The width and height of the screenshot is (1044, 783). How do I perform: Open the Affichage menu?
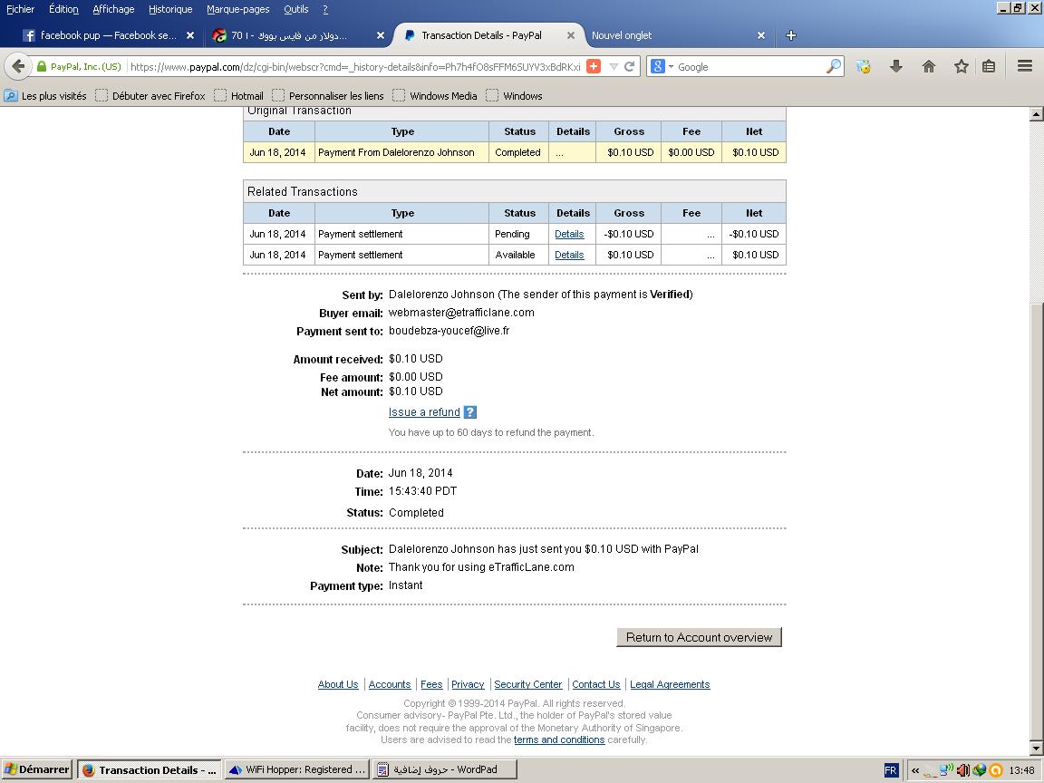point(113,9)
